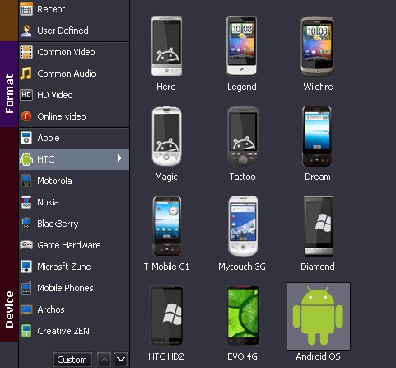Click the "HTC HD2" label text
The height and width of the screenshot is (368, 396).
(166, 356)
